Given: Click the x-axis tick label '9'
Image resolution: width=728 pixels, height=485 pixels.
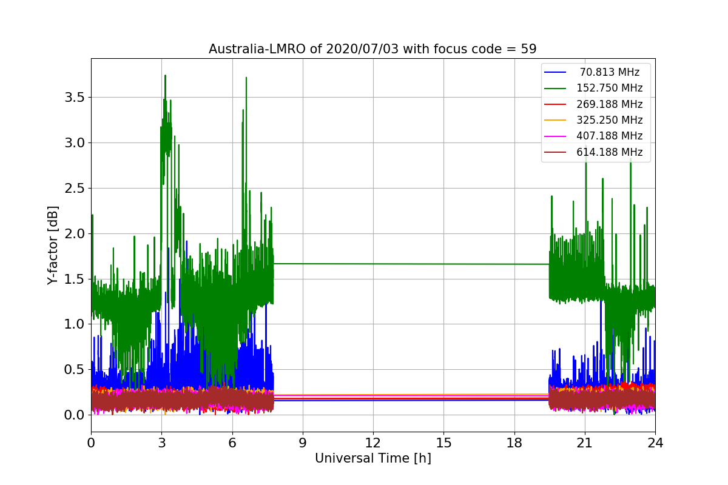Looking at the screenshot, I should (x=303, y=443).
